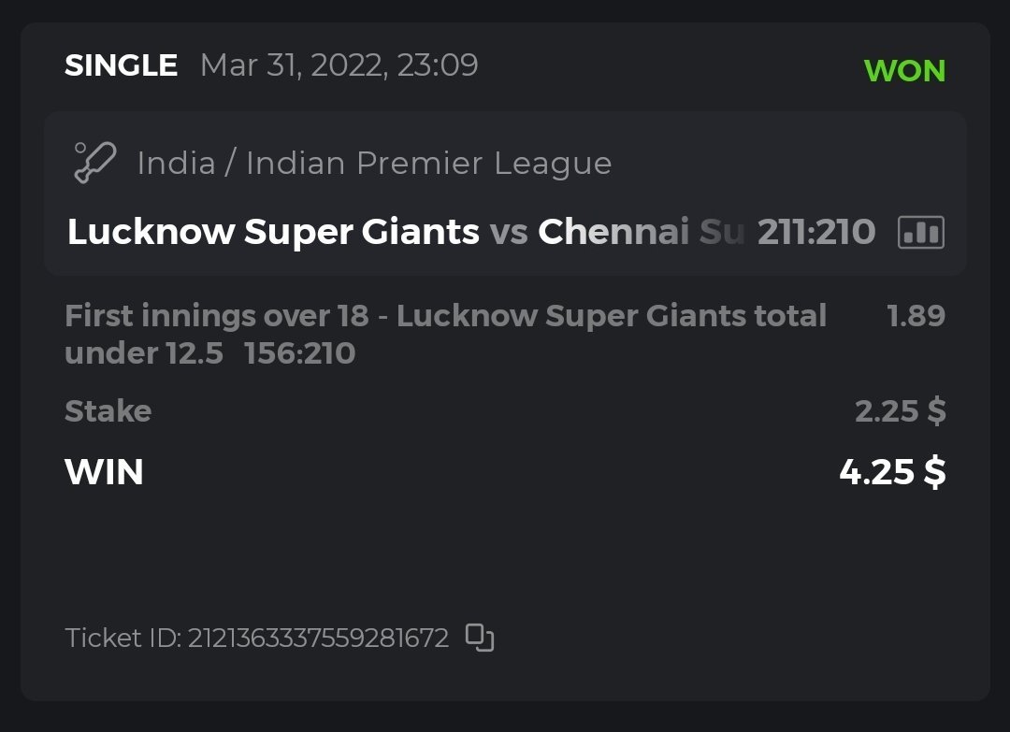
Task: Click the 156:210 innings score
Action: [x=299, y=353]
